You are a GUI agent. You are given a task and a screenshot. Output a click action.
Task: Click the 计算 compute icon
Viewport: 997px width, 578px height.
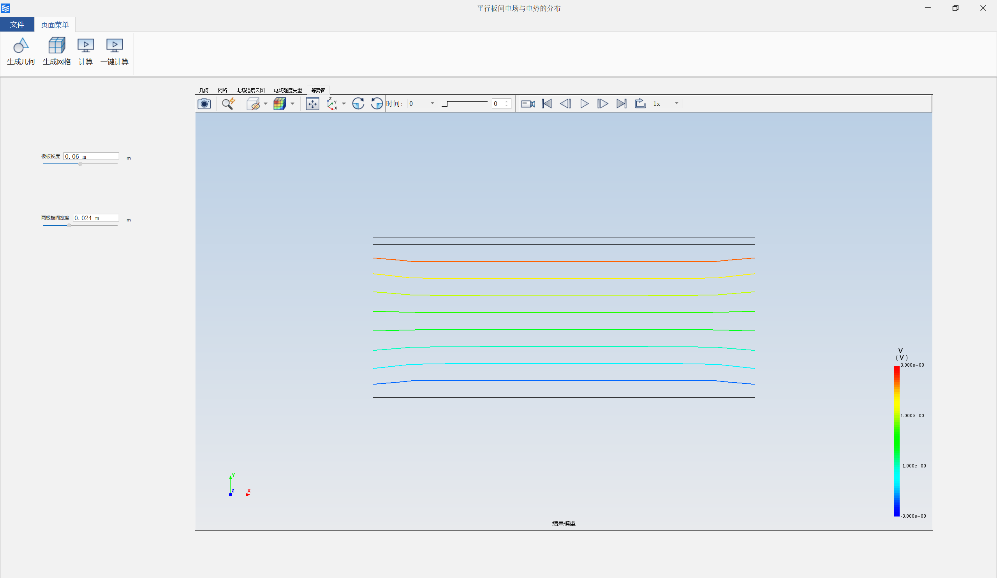click(x=85, y=46)
